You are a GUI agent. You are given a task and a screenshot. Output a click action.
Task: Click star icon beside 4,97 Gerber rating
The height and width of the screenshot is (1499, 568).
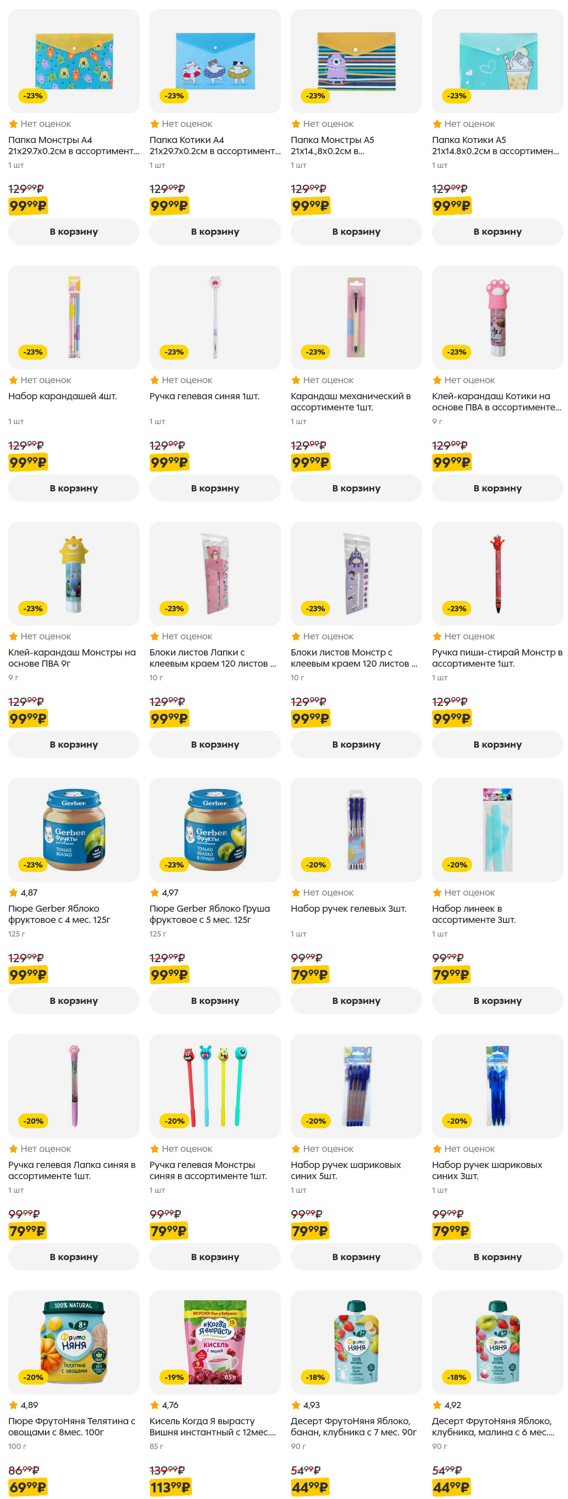[x=154, y=892]
